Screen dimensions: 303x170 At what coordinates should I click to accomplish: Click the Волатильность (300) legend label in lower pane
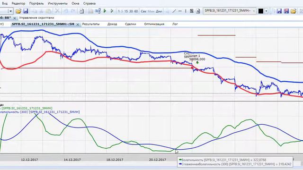(x=39, y=112)
